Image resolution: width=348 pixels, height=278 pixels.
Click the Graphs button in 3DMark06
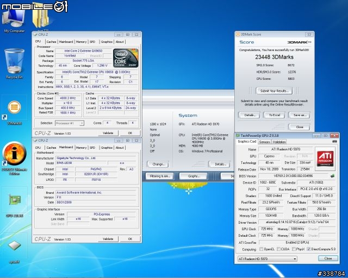point(194,176)
